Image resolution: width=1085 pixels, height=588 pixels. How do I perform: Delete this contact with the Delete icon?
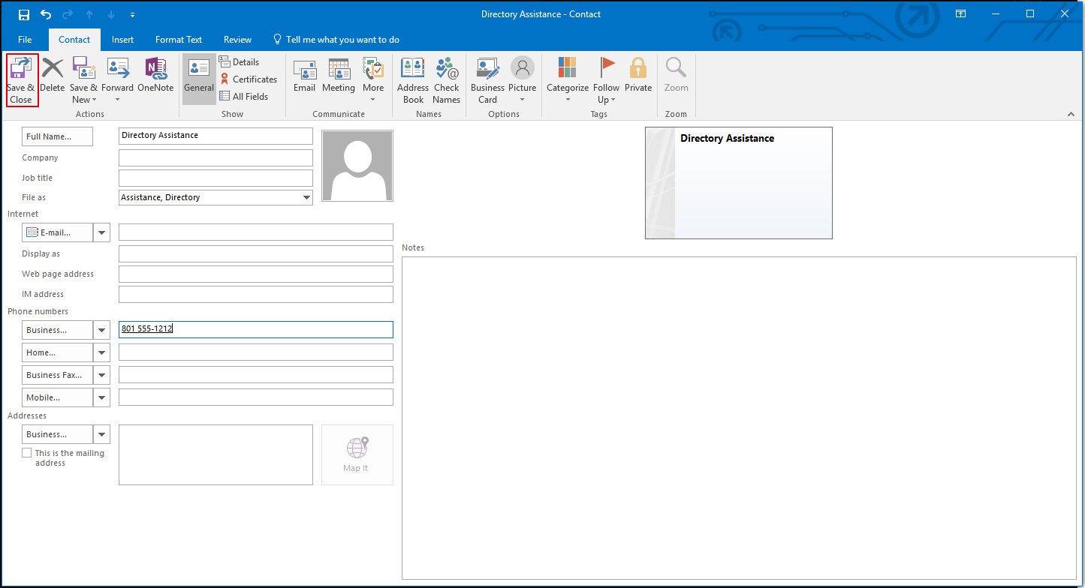click(x=53, y=76)
